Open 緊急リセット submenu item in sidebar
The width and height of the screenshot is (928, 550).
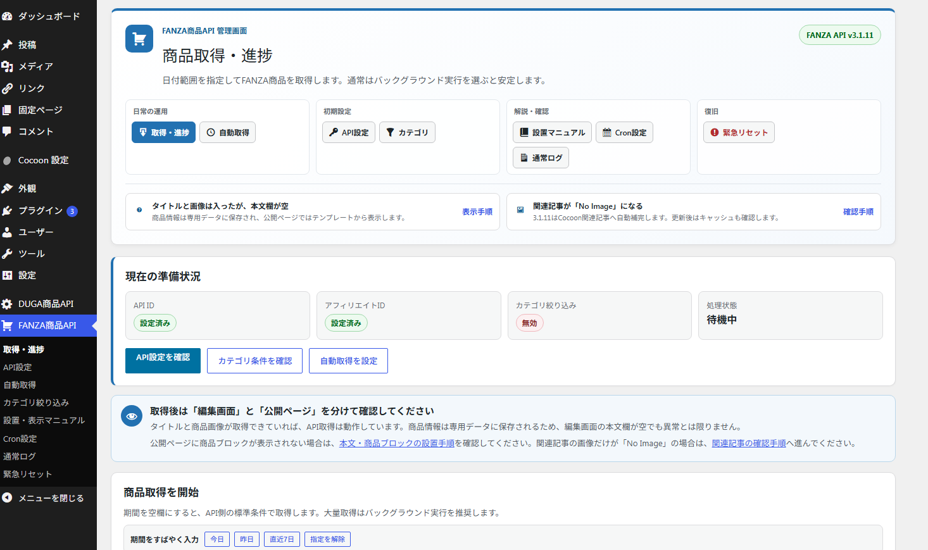[x=28, y=474]
